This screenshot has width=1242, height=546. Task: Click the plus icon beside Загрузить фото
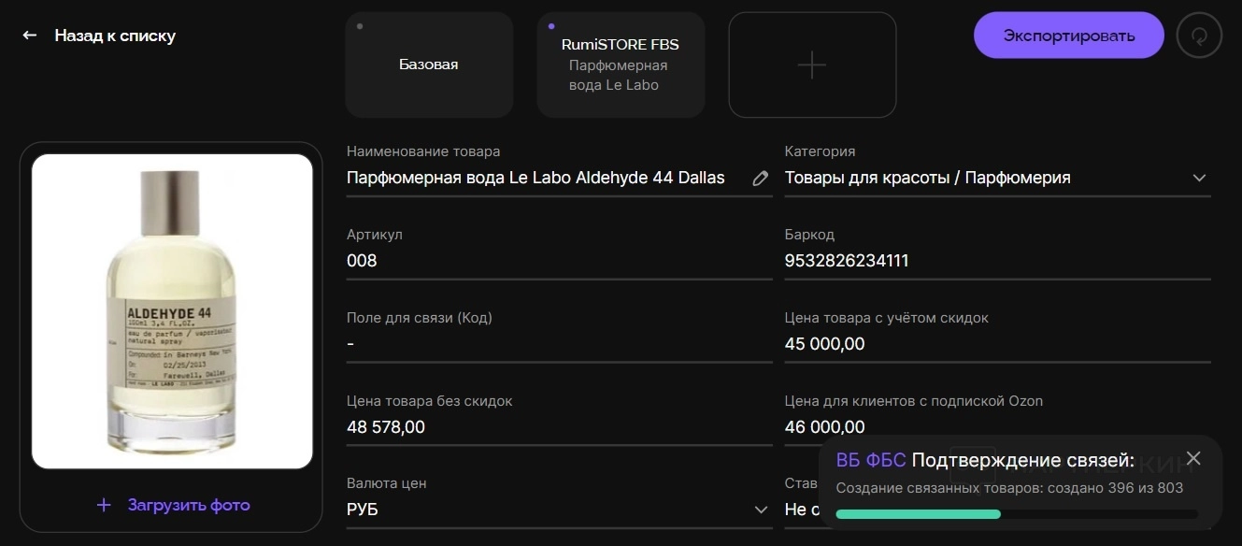[104, 505]
